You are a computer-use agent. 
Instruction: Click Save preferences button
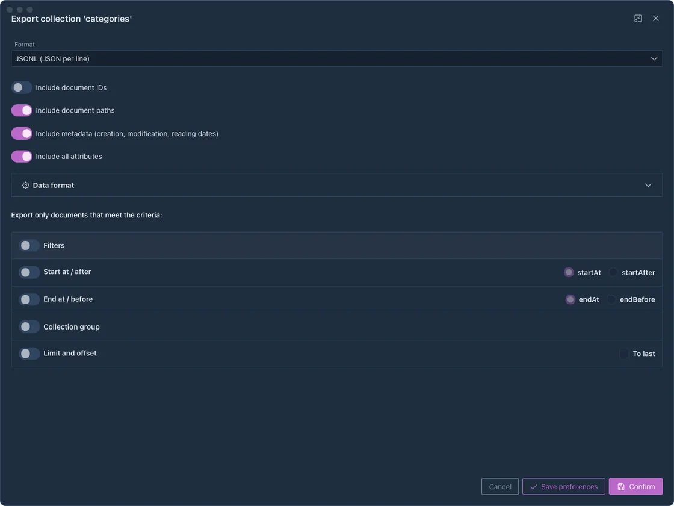tap(563, 486)
